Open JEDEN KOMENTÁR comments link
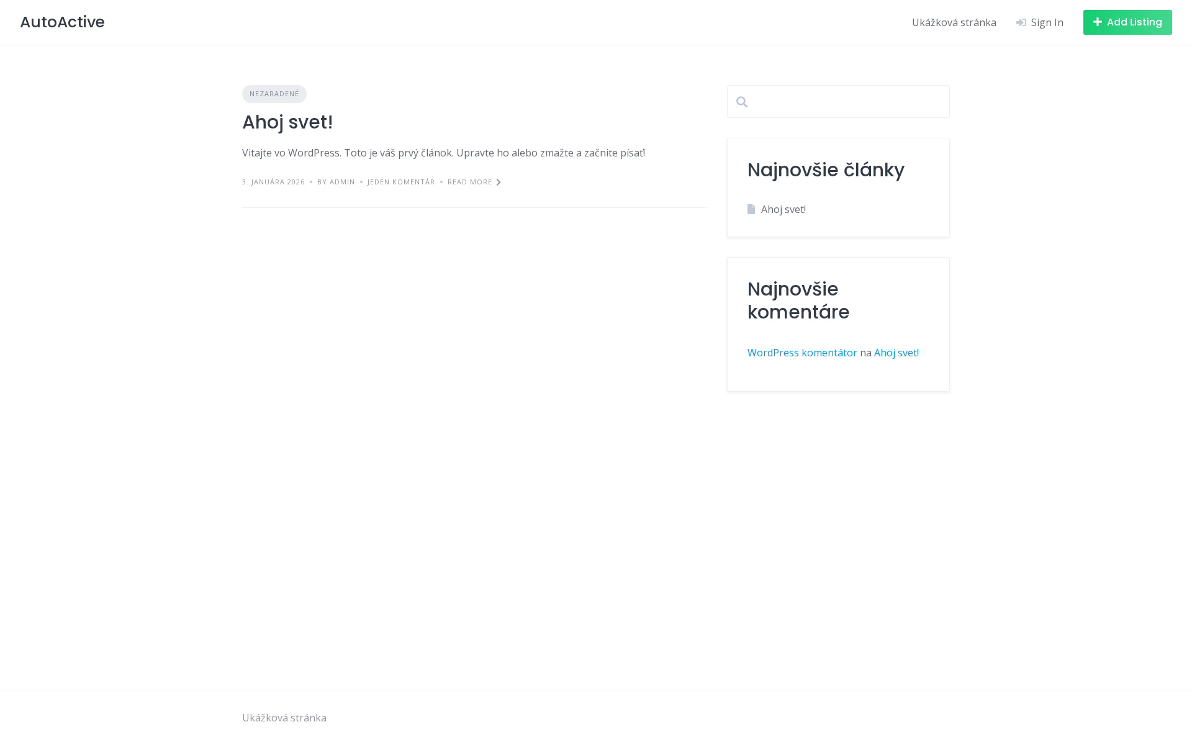The width and height of the screenshot is (1192, 745). click(400, 182)
